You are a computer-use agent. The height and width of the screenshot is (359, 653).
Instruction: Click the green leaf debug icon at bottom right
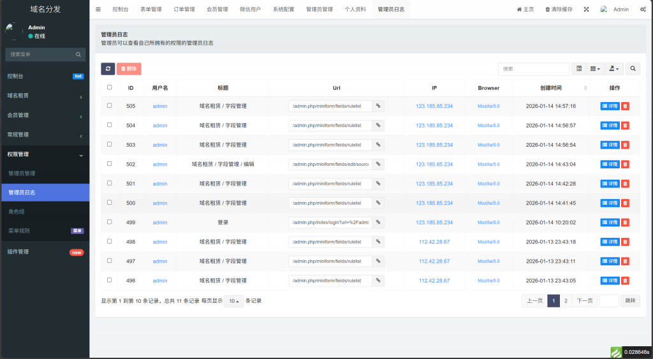click(617, 353)
